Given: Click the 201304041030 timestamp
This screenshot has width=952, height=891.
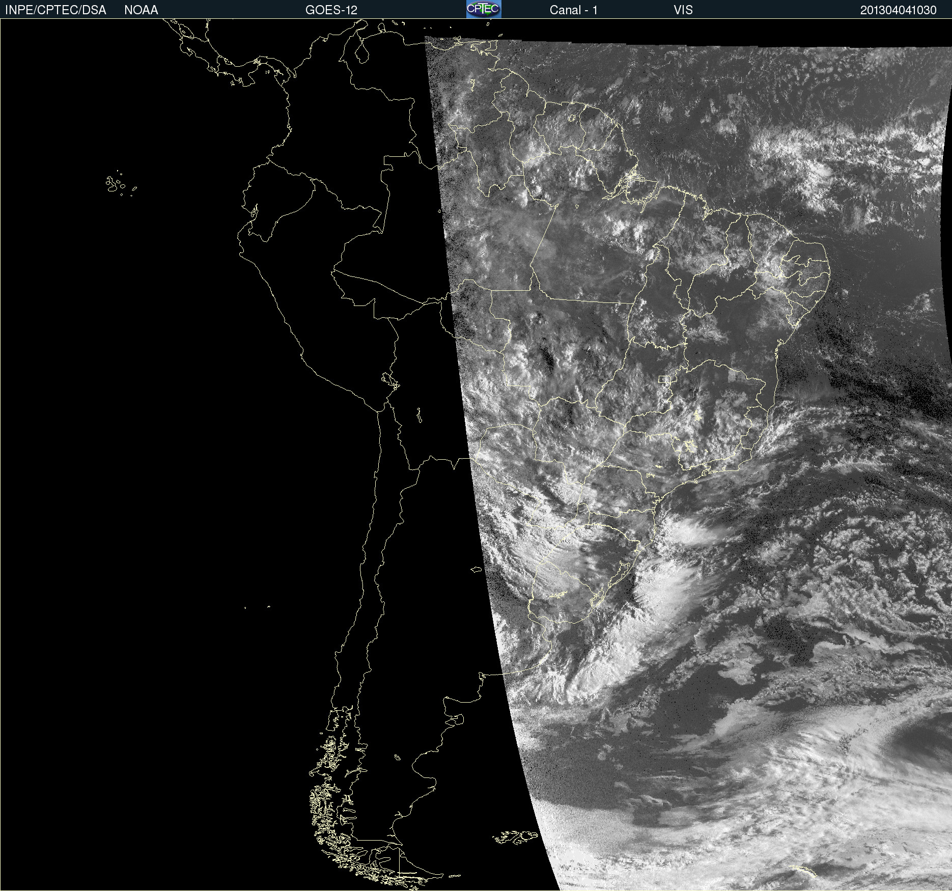Looking at the screenshot, I should point(898,10).
